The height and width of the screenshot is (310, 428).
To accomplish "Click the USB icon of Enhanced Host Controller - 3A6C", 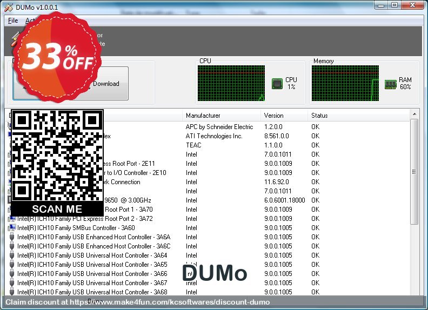I will [x=12, y=246].
